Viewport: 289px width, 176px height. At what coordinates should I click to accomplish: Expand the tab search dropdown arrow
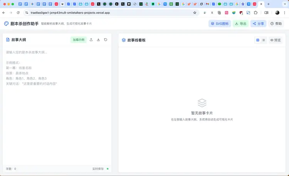coord(284,4)
